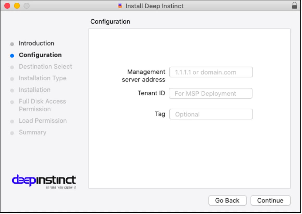Select the Configuration step in sidebar
Image resolution: width=302 pixels, height=214 pixels.
(40, 55)
